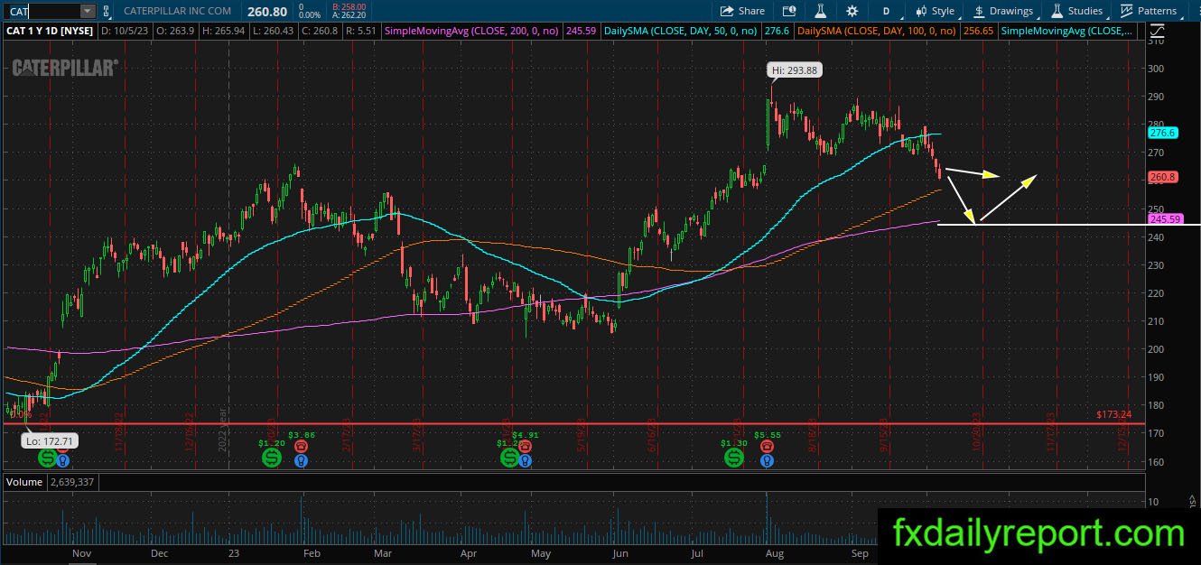The width and height of the screenshot is (1201, 565).
Task: Click the CAT symbol input field
Action: pyautogui.click(x=42, y=11)
